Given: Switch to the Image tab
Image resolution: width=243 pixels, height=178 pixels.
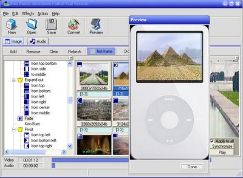Looking at the screenshot, I should 13,41.
